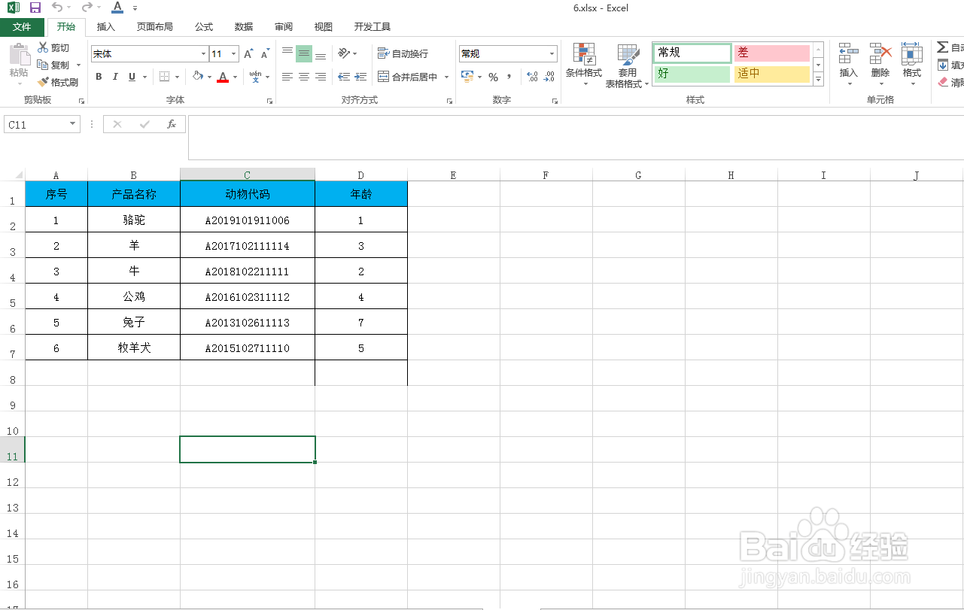Copy selection with the 复制 button
Image resolution: width=964 pixels, height=610 pixels.
click(54, 65)
